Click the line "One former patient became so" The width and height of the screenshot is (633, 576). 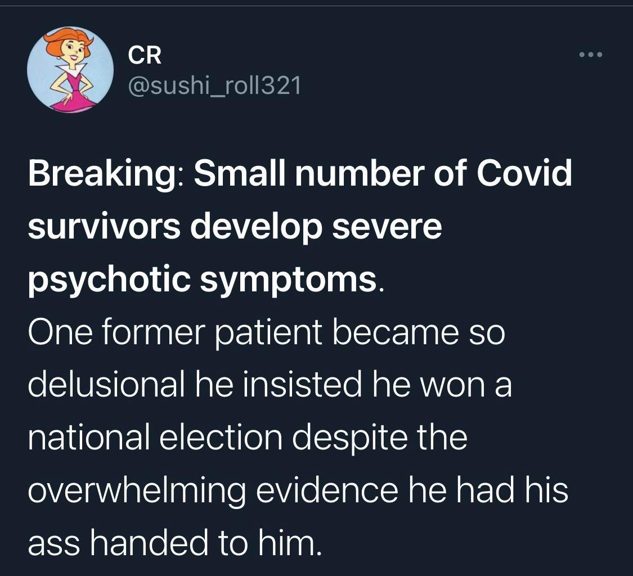pyautogui.click(x=266, y=332)
